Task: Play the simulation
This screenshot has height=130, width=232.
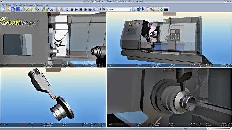Action: click(76, 10)
